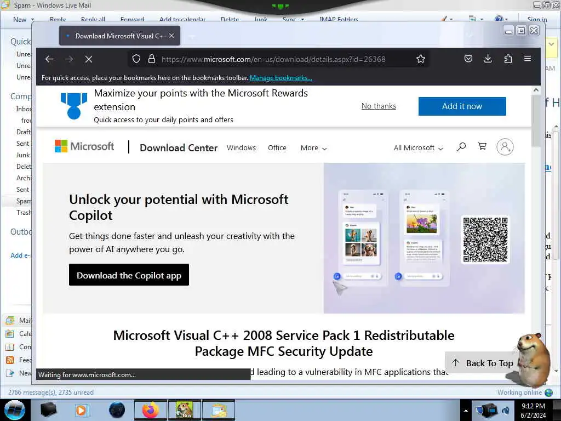Show site security padlock info
Viewport: 561px width, 421px height.
tap(152, 59)
